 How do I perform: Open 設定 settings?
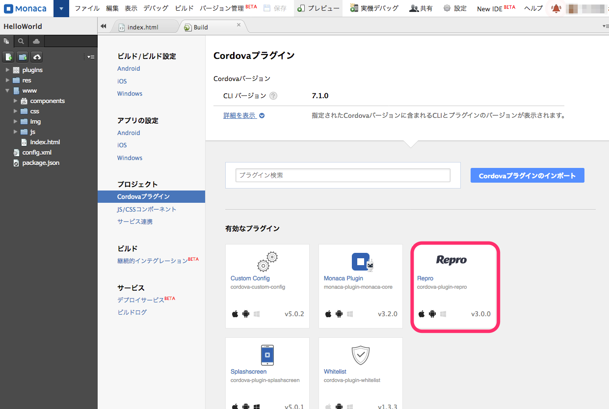pos(455,8)
